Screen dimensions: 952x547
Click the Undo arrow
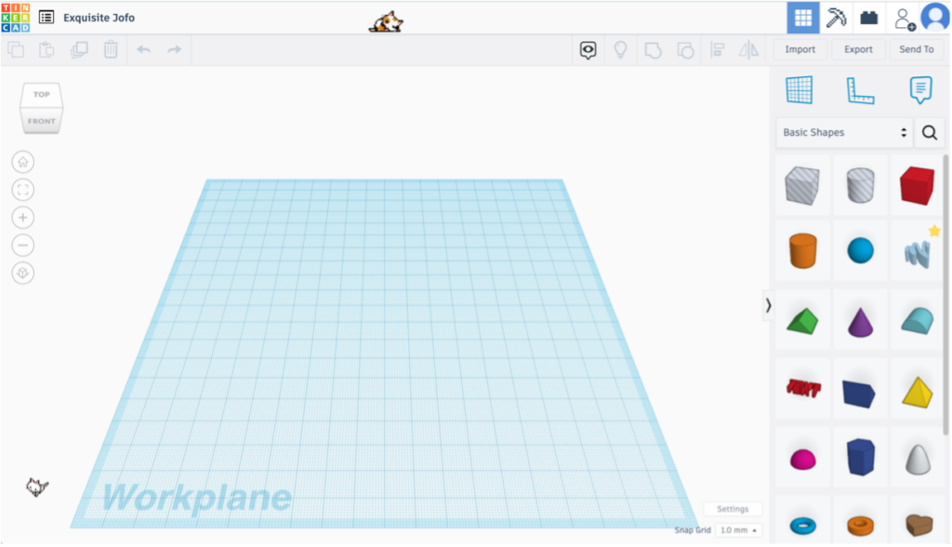(143, 49)
